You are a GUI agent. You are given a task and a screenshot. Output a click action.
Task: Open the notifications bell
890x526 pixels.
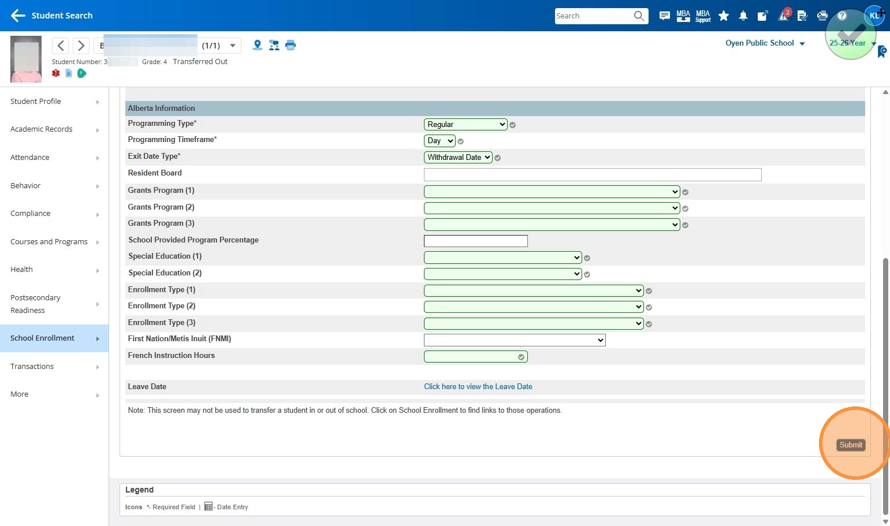(743, 16)
